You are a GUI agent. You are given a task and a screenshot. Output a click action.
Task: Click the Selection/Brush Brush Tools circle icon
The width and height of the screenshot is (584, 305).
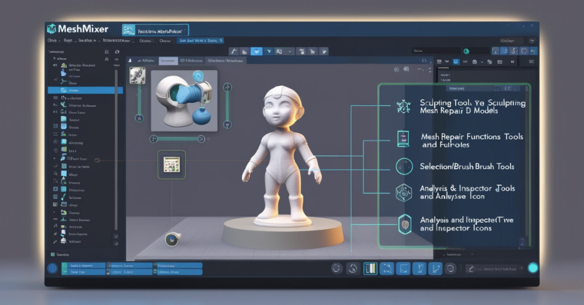point(404,166)
